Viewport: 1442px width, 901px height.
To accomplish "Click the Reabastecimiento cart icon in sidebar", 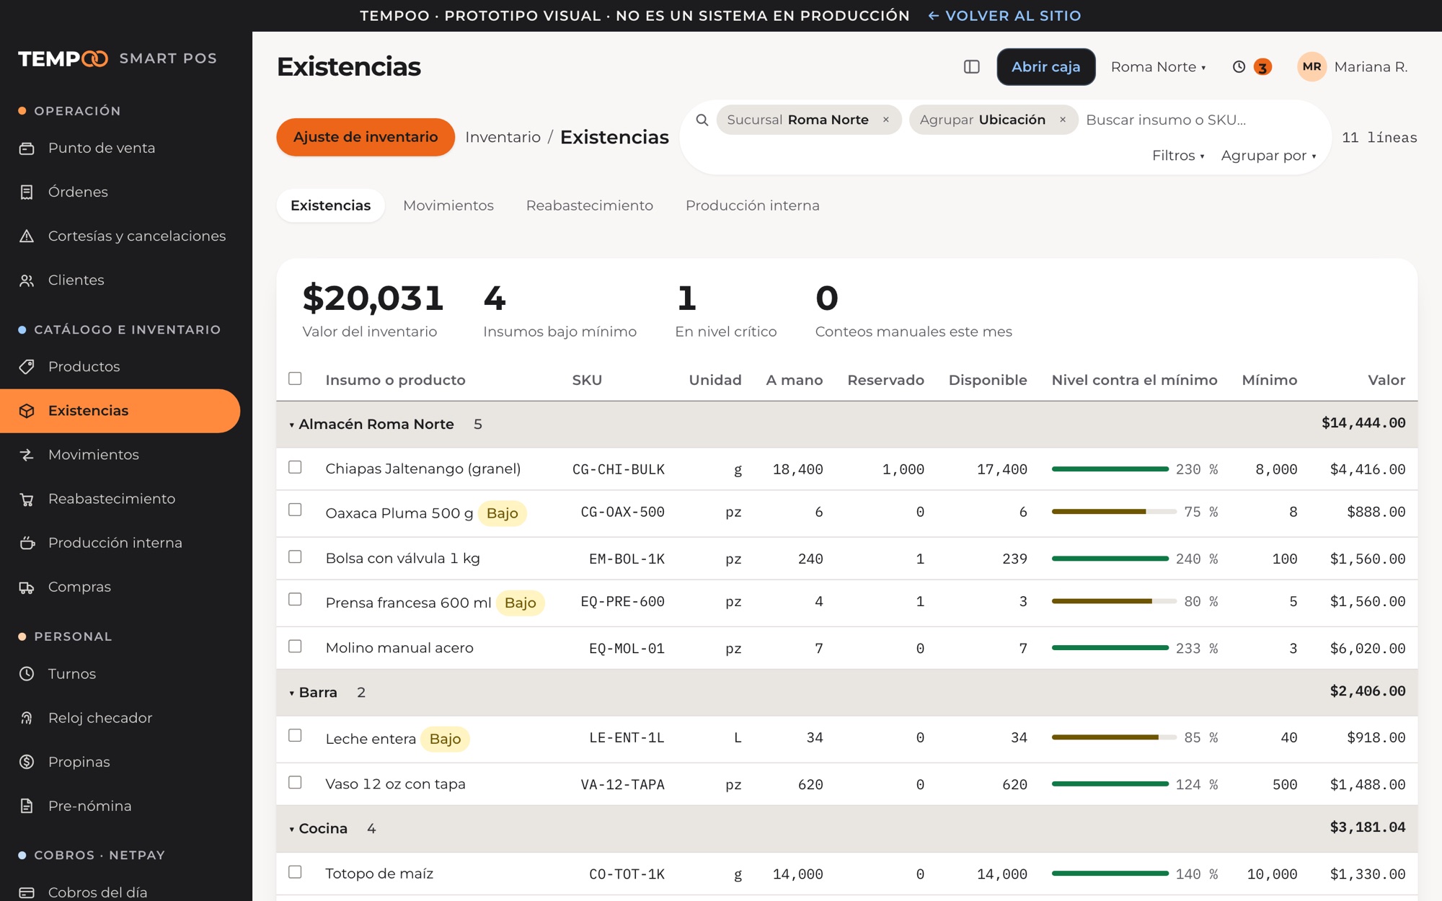I will pyautogui.click(x=27, y=499).
